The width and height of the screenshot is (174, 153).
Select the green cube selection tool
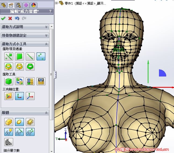click(x=9, y=81)
